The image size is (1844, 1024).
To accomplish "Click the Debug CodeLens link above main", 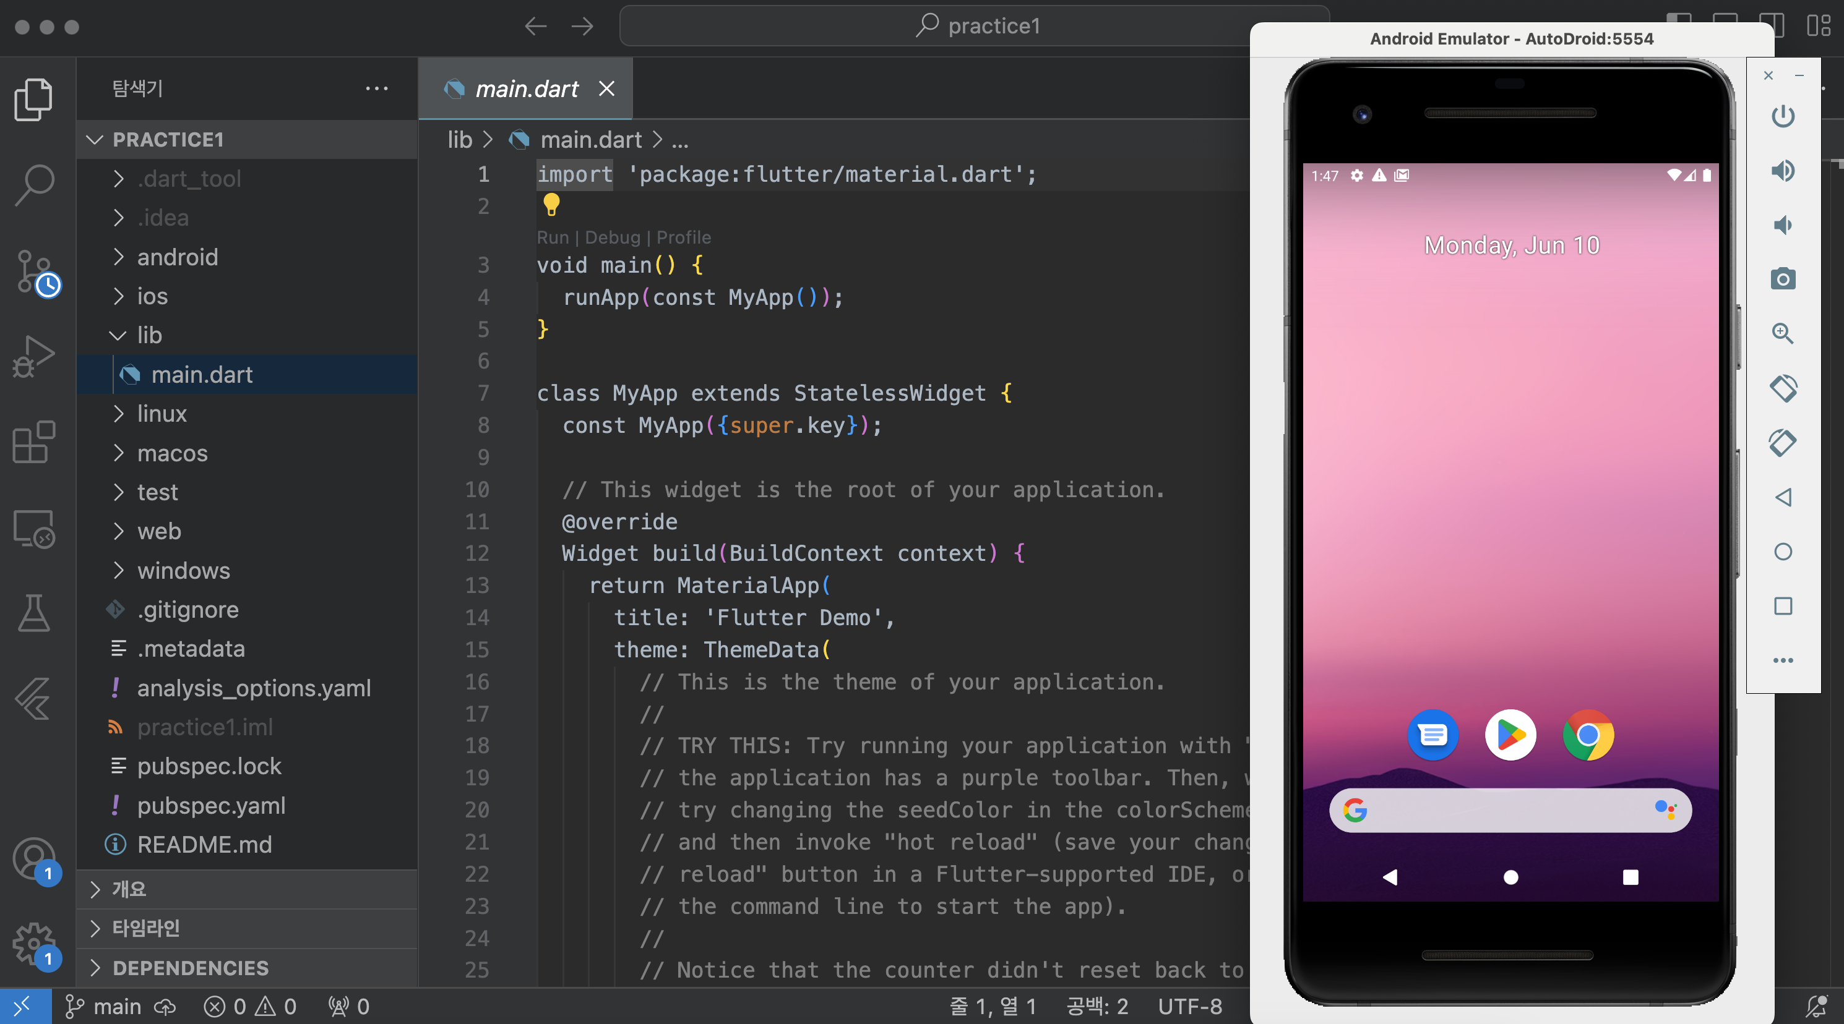I will pos(612,237).
